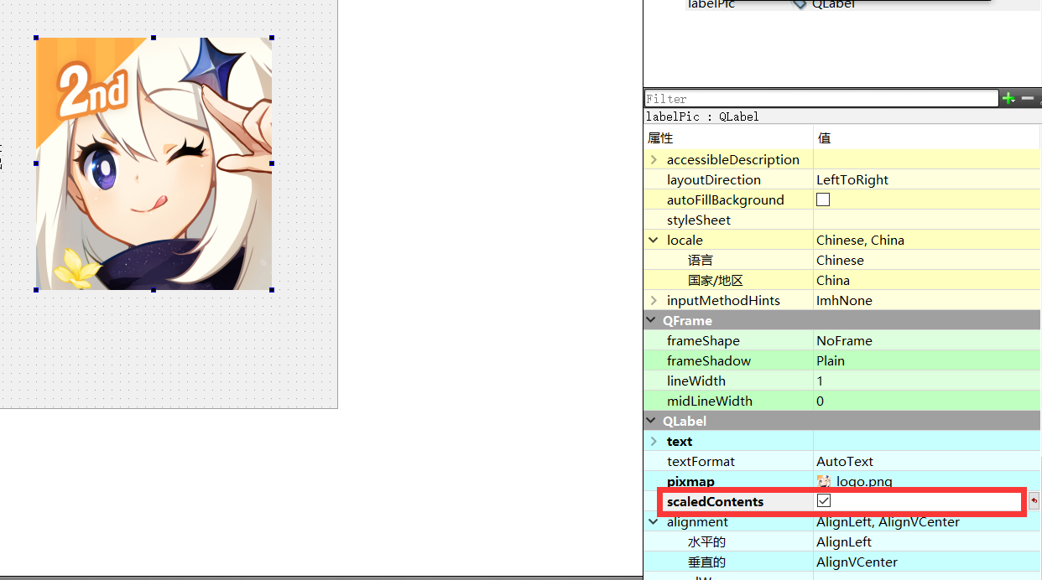This screenshot has width=1042, height=580.
Task: Collapse the alignment property group
Action: pos(654,521)
